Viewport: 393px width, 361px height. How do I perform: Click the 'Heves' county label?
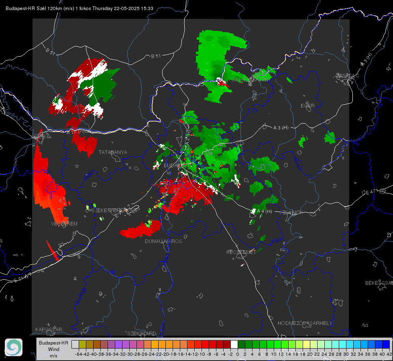(x=297, y=163)
